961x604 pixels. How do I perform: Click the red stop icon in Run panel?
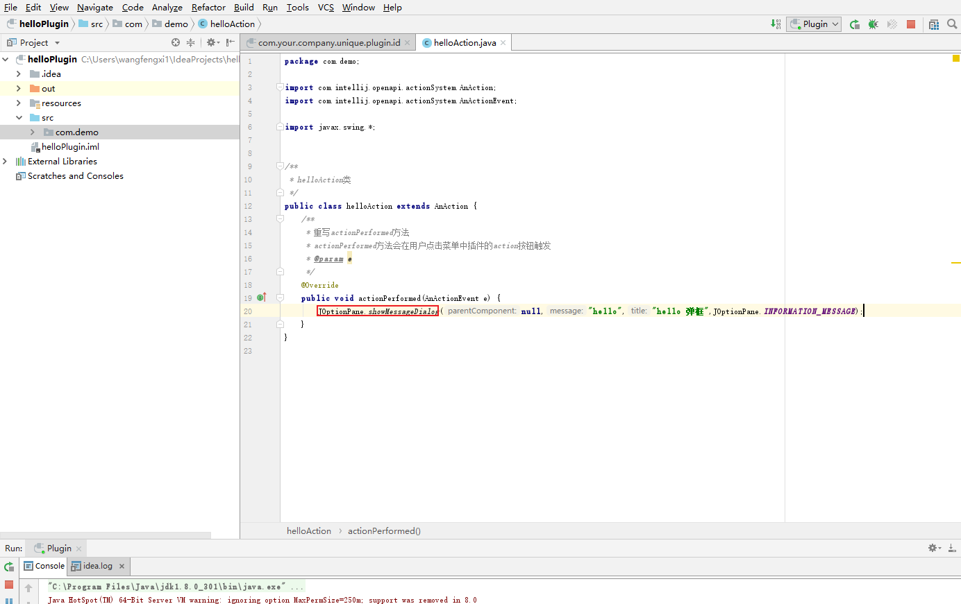coord(9,585)
